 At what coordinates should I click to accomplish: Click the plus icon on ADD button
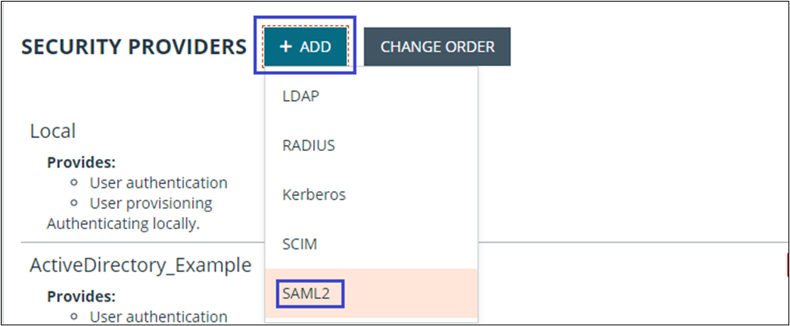(x=286, y=47)
